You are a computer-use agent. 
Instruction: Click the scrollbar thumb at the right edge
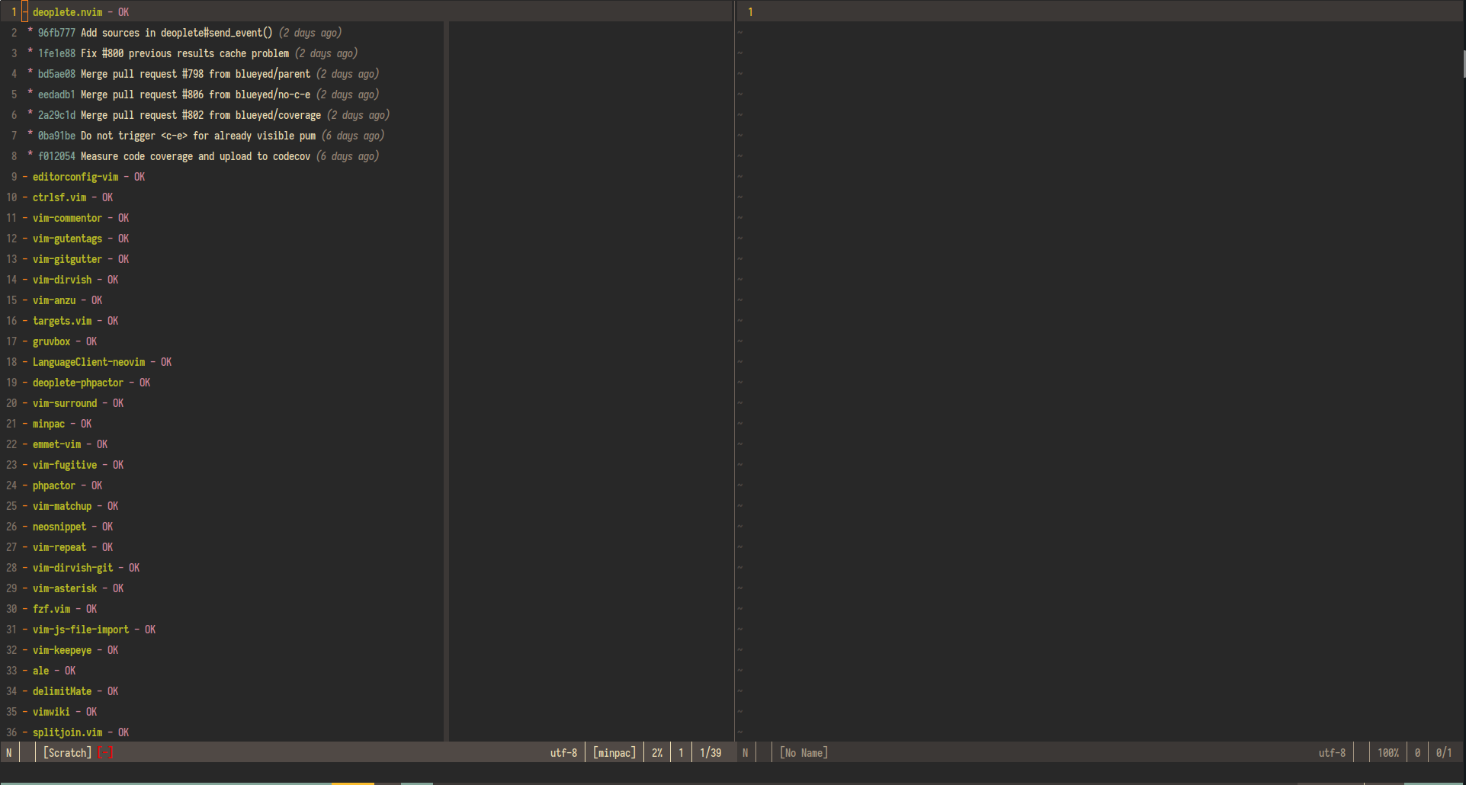[x=1464, y=64]
